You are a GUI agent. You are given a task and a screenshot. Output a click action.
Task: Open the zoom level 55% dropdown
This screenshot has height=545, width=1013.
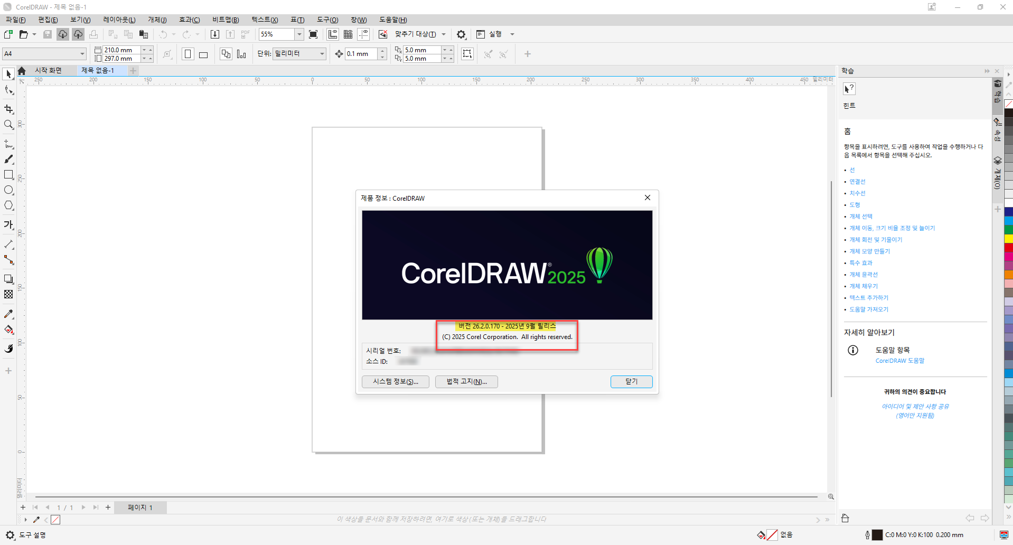pyautogui.click(x=299, y=34)
